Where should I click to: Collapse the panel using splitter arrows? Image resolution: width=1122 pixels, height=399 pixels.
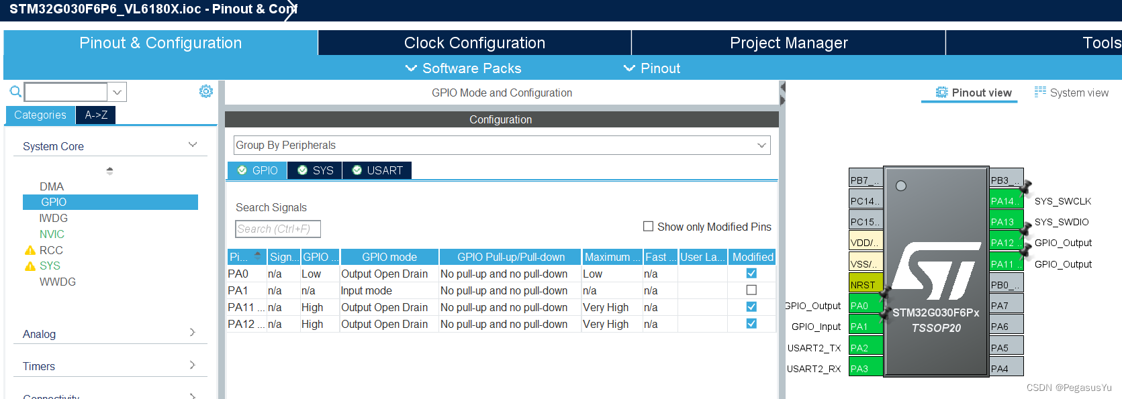coord(782,93)
